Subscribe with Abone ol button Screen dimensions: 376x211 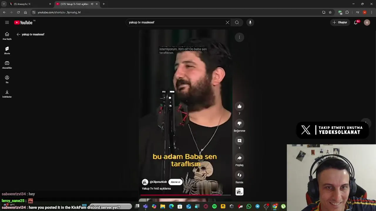coord(175,182)
